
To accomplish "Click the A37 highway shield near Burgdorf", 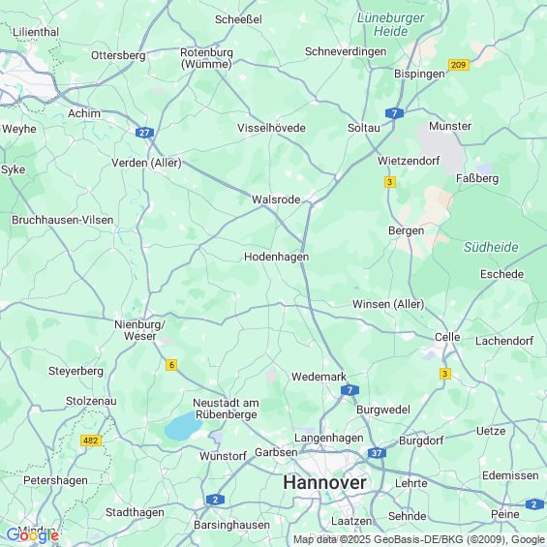I will [377, 453].
